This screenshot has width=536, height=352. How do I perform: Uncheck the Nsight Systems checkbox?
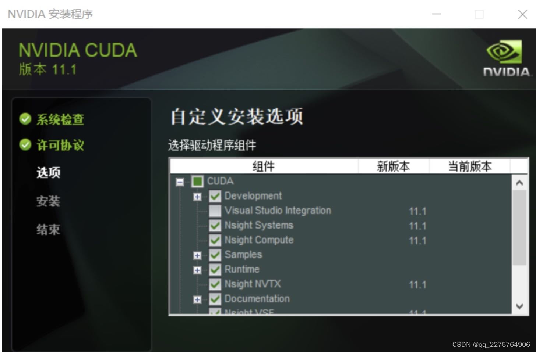215,225
